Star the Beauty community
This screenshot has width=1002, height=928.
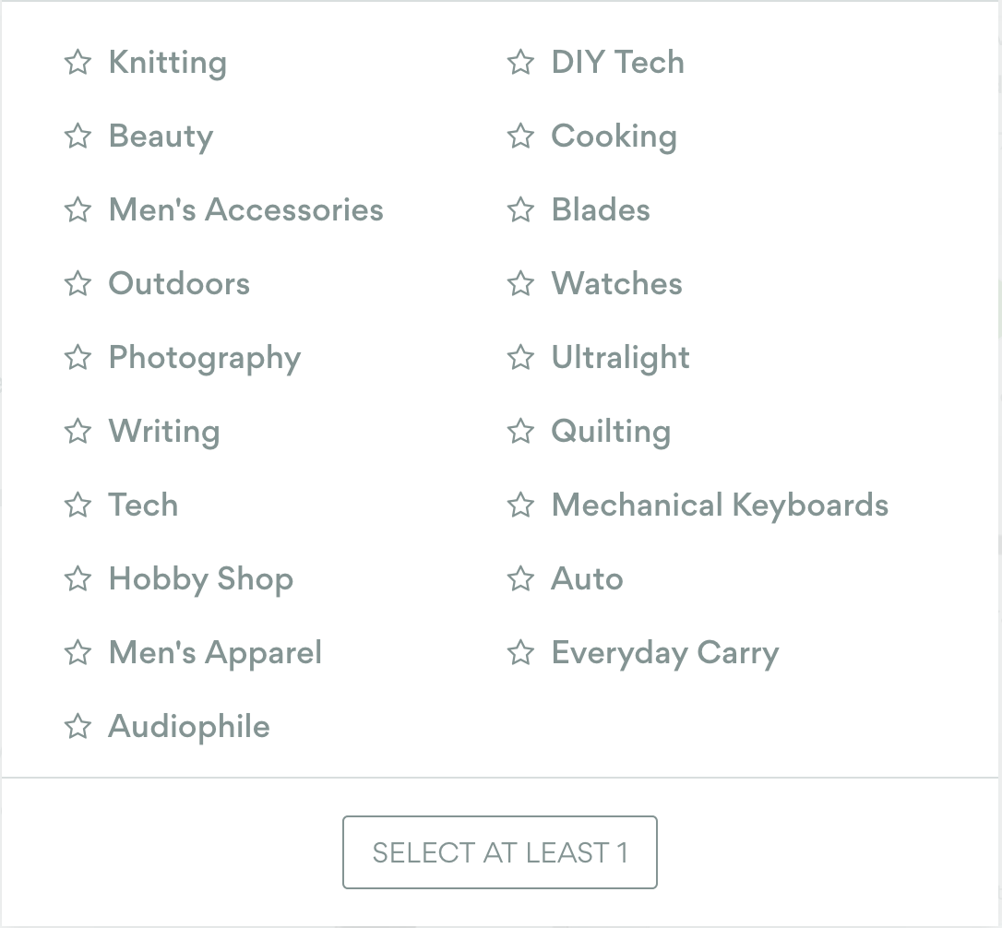(x=78, y=137)
